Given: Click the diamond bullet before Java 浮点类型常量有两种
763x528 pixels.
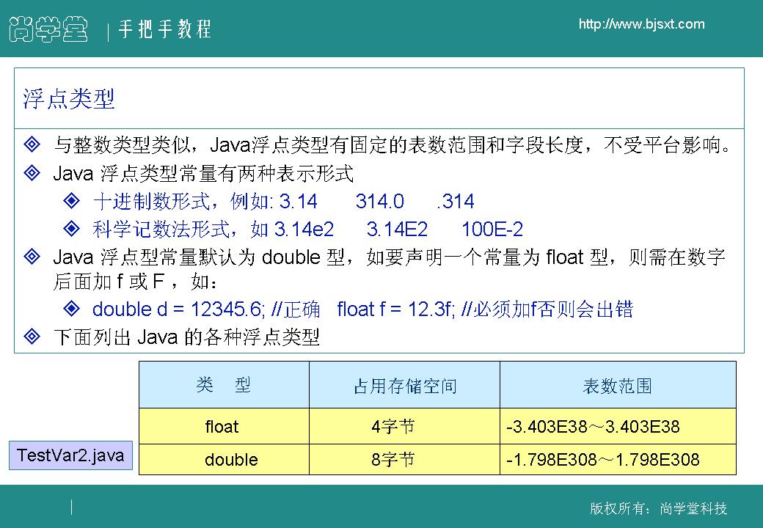Looking at the screenshot, I should (32, 173).
